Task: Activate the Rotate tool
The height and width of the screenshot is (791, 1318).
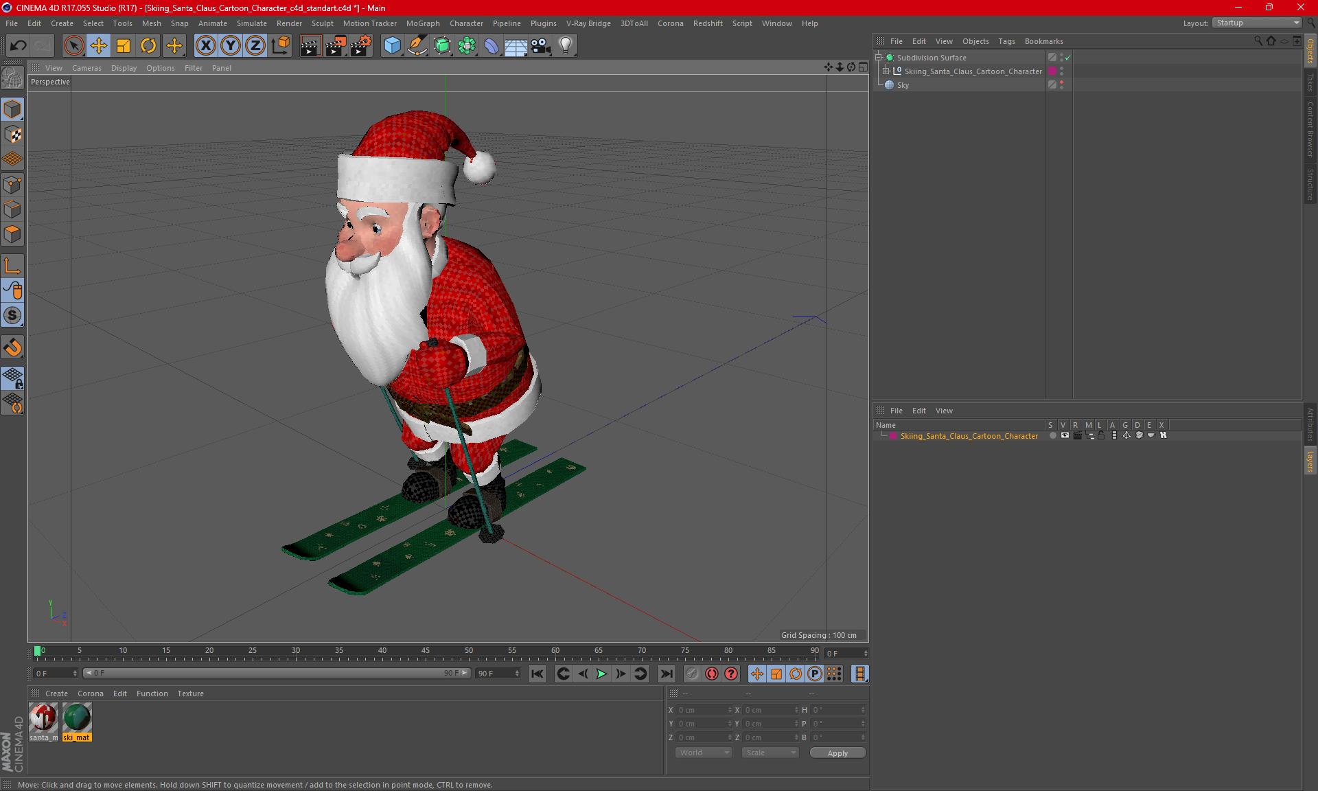Action: click(148, 46)
